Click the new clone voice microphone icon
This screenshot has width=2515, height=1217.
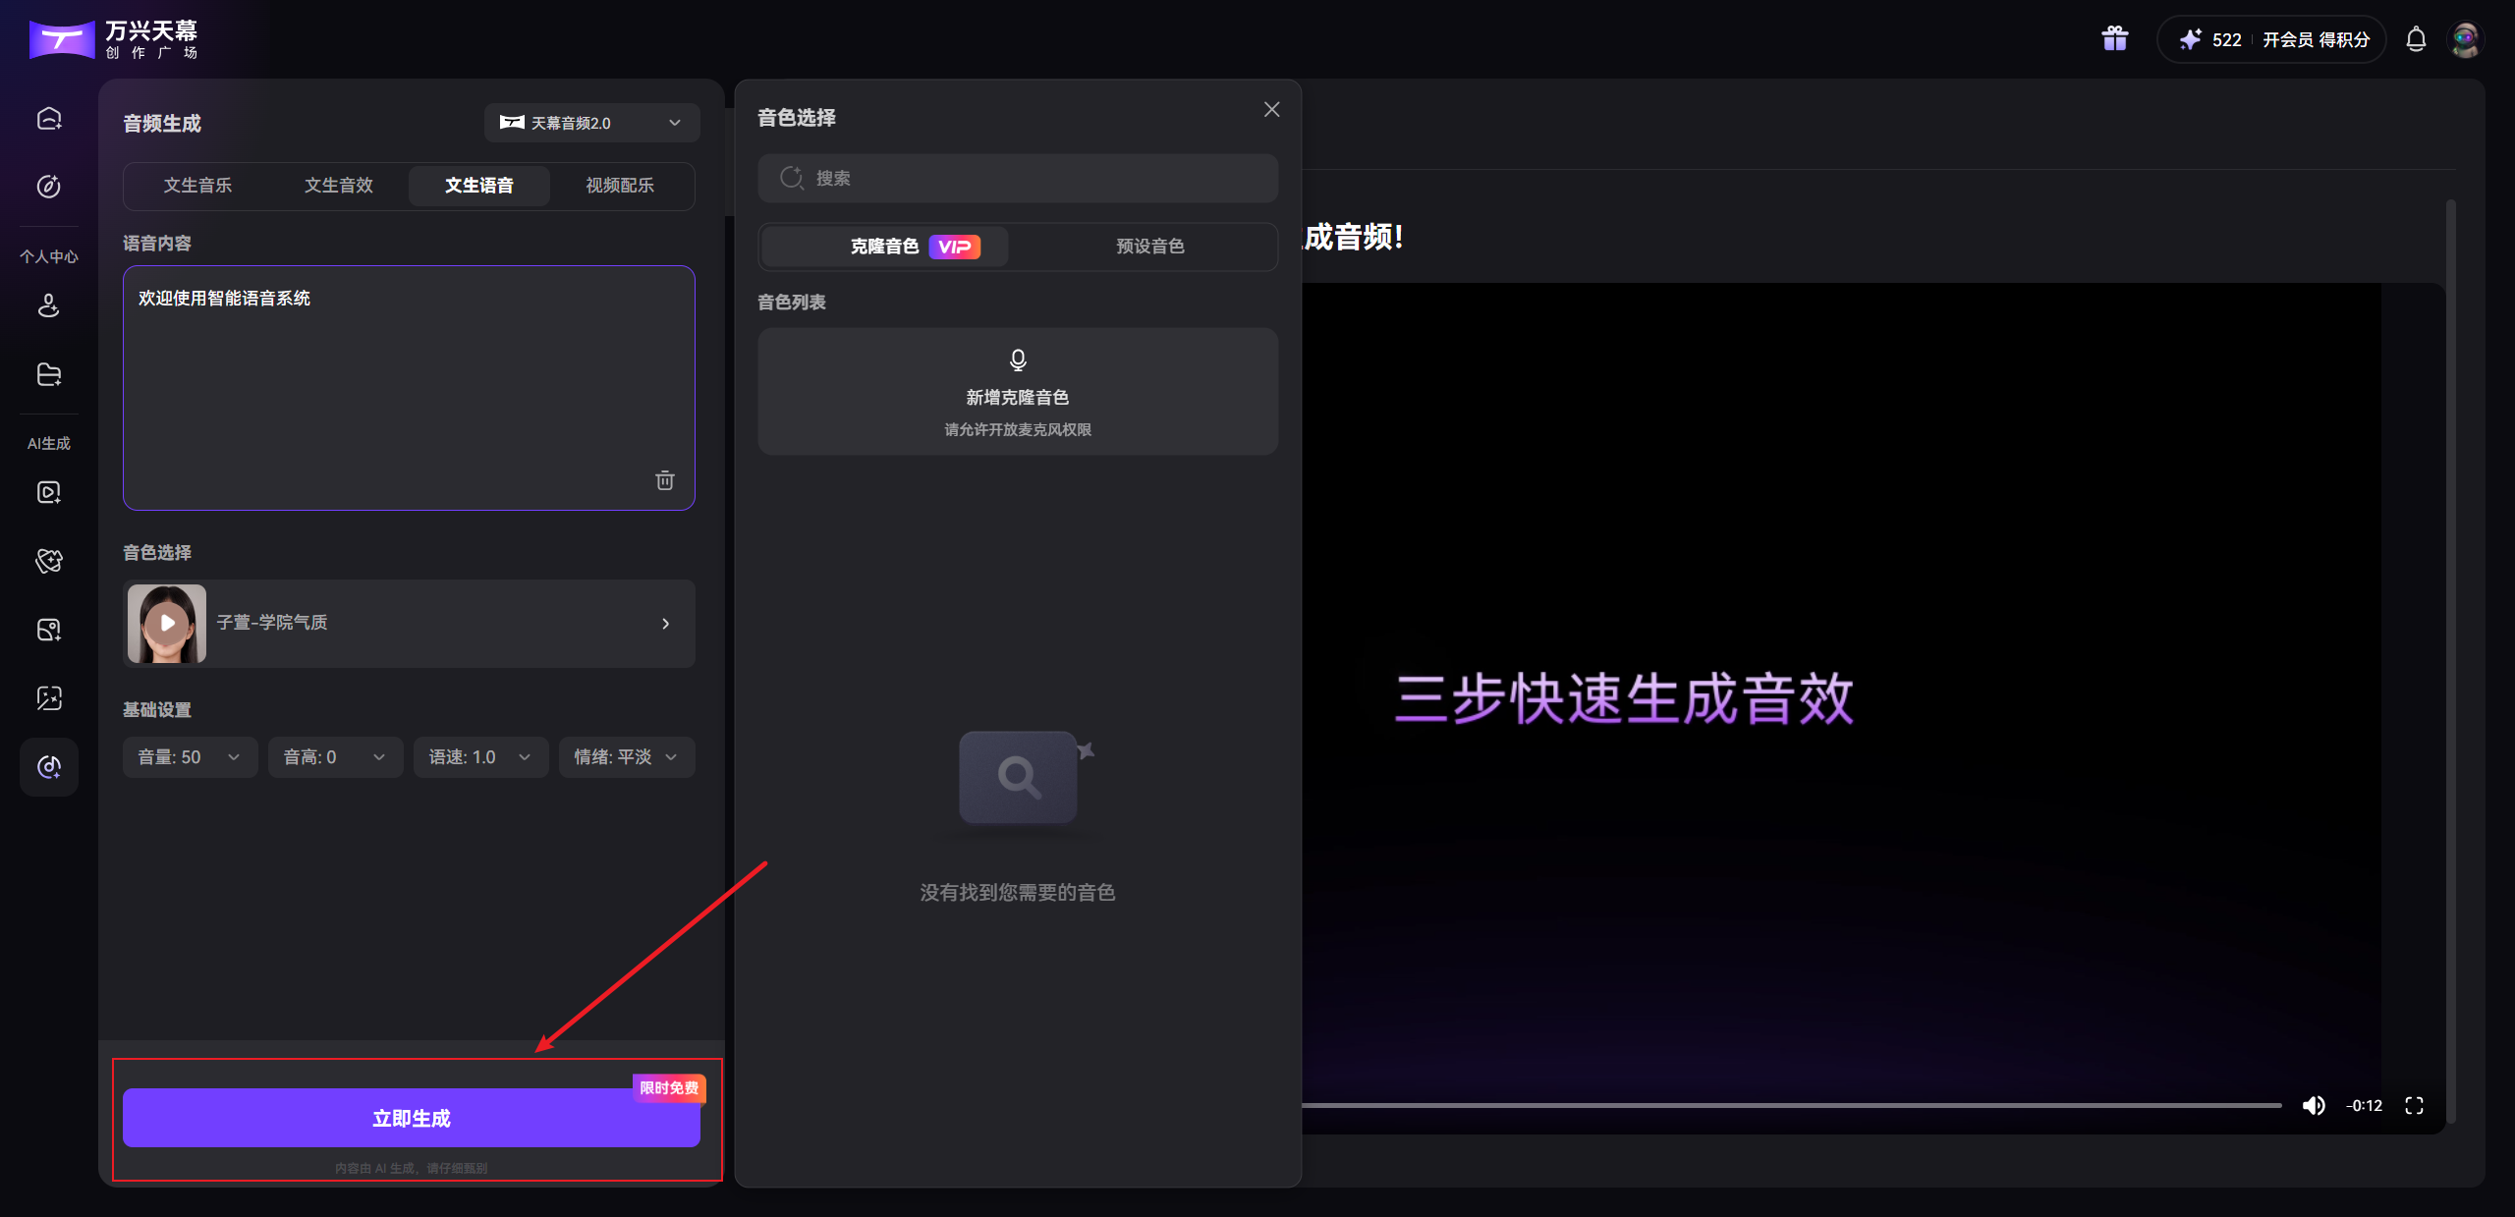click(x=1018, y=360)
